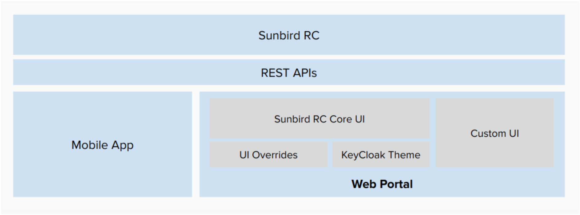Click the 'Mobile App' text label
580x215 pixels.
coord(102,145)
